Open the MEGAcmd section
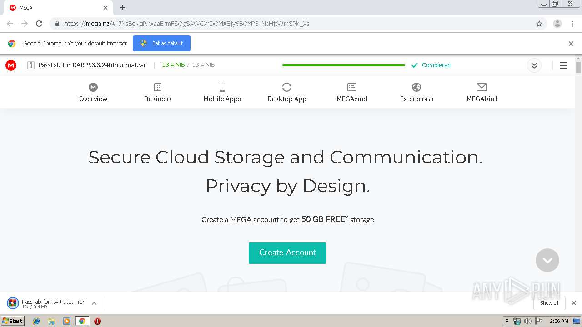 [352, 92]
